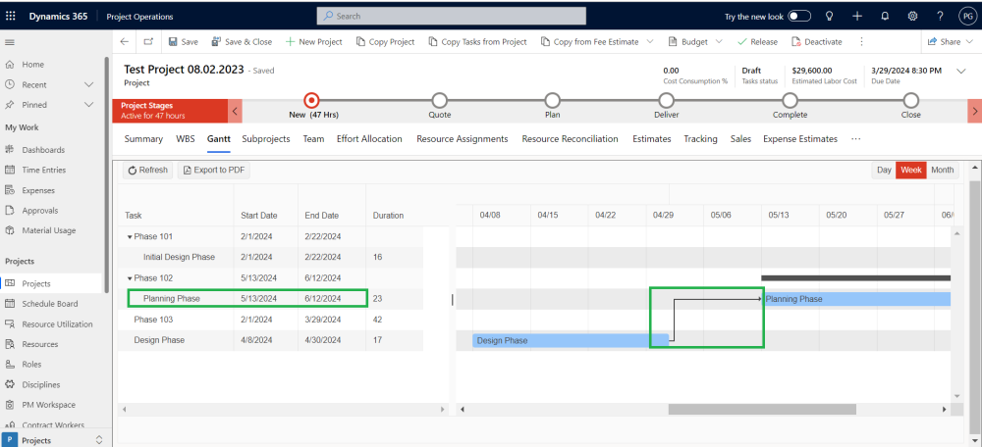The width and height of the screenshot is (982, 447).
Task: Open the Resource Assignments tab
Action: click(462, 139)
